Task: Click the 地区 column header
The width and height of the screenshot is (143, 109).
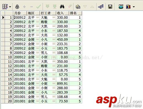Action: click(33, 13)
